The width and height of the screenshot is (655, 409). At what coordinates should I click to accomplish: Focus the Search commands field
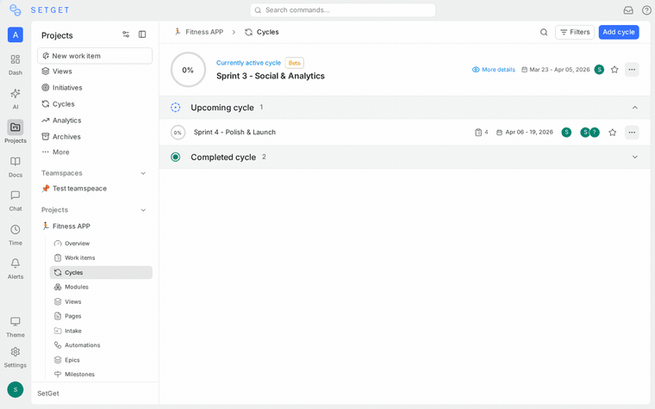point(342,10)
